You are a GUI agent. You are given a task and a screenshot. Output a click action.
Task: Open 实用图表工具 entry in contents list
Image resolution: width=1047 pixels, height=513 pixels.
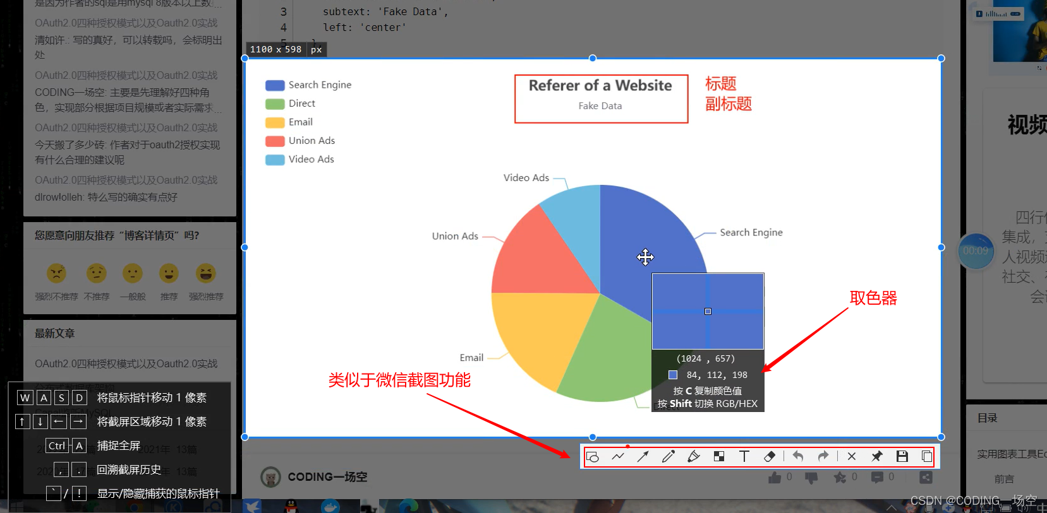[1012, 454]
